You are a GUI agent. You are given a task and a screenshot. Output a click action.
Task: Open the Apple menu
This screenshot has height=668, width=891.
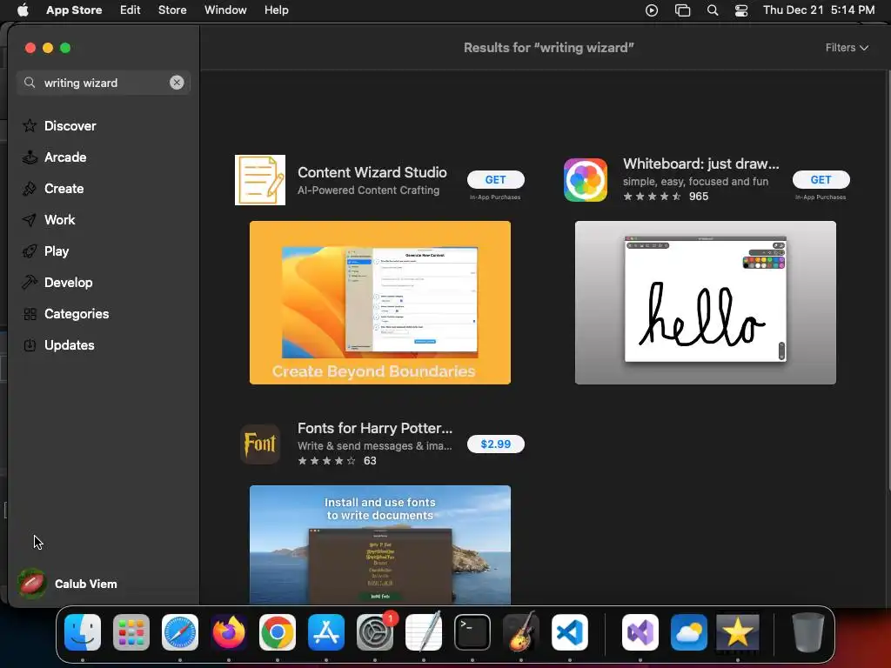pos(23,10)
